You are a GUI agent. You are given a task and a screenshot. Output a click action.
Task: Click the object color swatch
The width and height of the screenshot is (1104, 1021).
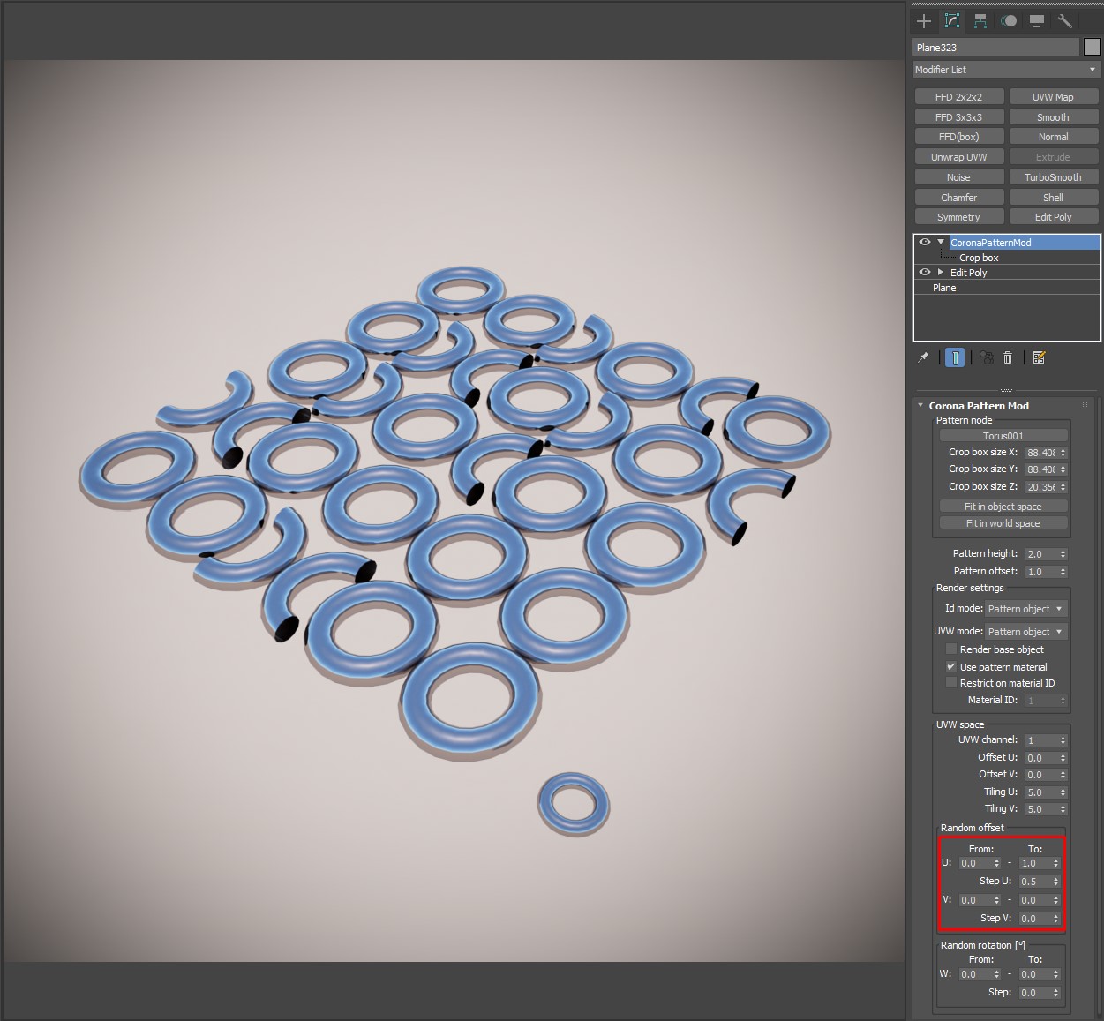[1093, 48]
